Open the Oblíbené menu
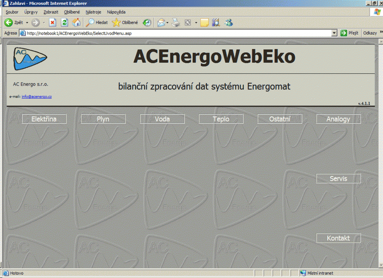The image size is (383, 278). (72, 12)
